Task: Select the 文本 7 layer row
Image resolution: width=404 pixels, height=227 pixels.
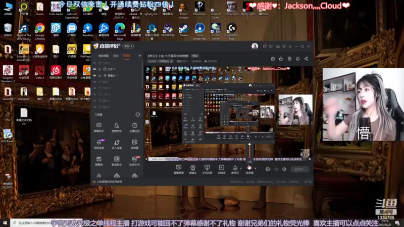Action: [117, 69]
